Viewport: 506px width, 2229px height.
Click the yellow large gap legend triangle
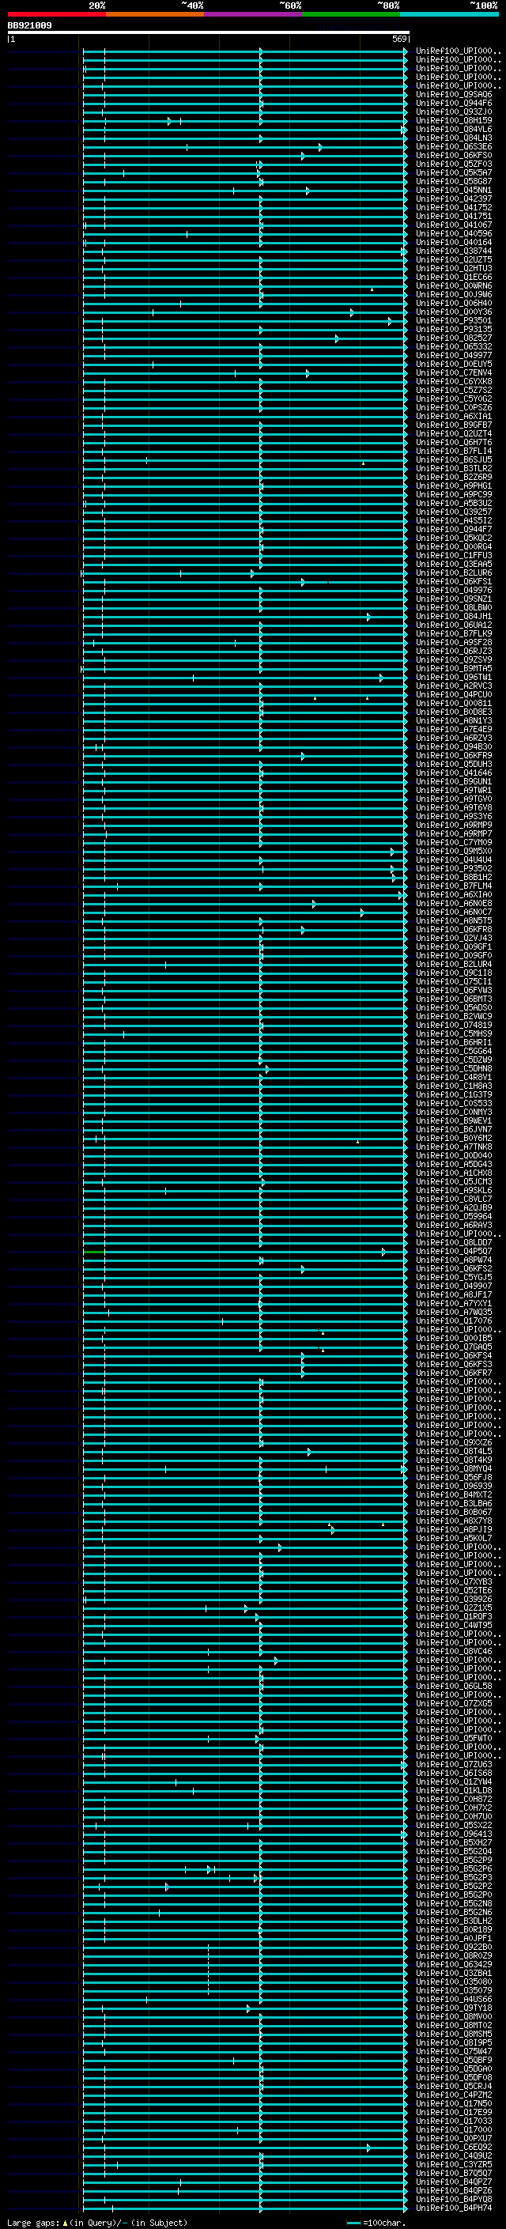tap(65, 2222)
